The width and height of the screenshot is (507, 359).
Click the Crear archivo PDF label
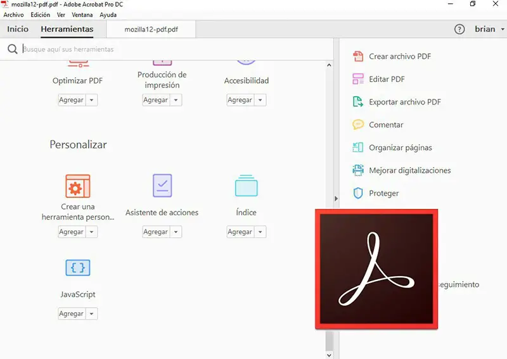[400, 56]
